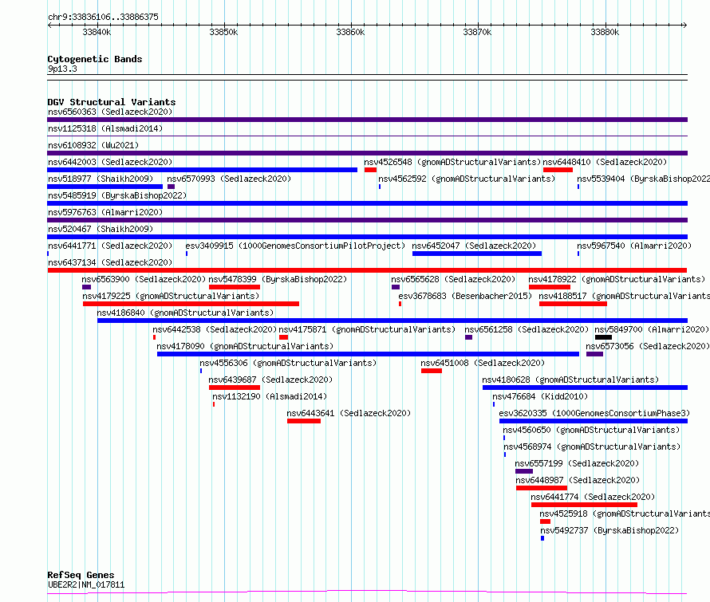Select the nsv4526548 red variant bar
Image resolution: width=710 pixels, height=602 pixels.
pyautogui.click(x=370, y=170)
